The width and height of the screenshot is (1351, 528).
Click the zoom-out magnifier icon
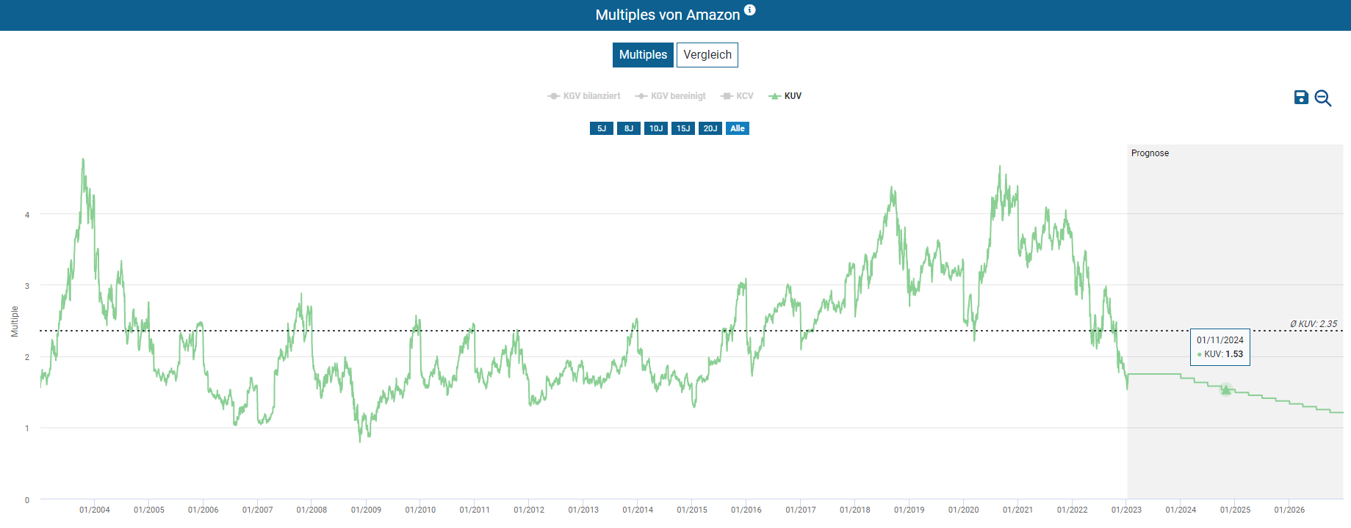[1322, 98]
